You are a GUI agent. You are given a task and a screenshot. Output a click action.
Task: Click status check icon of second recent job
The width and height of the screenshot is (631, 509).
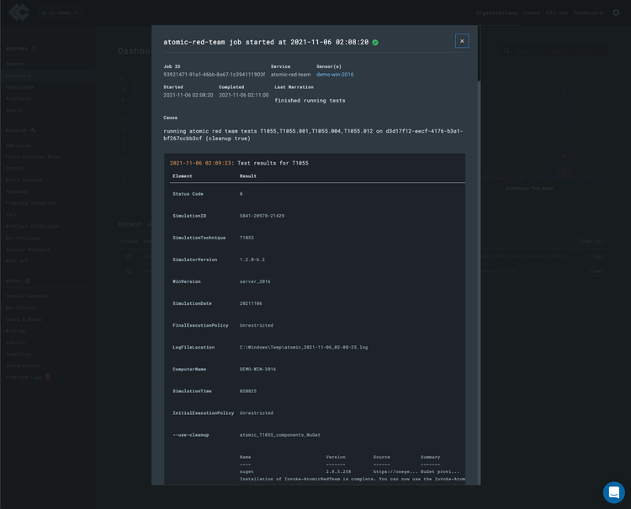pyautogui.click(x=129, y=271)
